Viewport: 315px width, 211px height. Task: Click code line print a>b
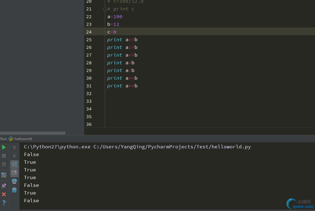pos(121,63)
